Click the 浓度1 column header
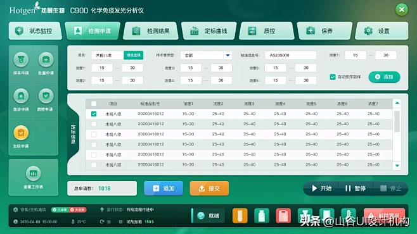The image size is (417, 234). pyautogui.click(x=188, y=104)
